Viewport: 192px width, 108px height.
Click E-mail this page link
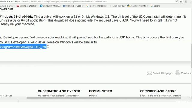(x=162, y=73)
